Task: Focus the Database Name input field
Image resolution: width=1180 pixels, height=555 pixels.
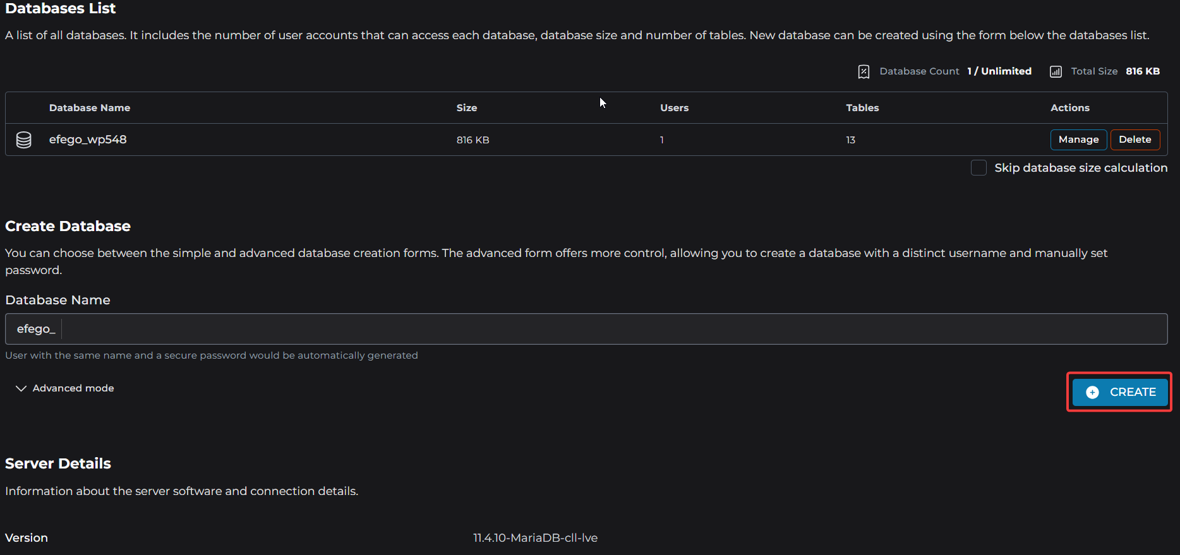Action: (613, 329)
